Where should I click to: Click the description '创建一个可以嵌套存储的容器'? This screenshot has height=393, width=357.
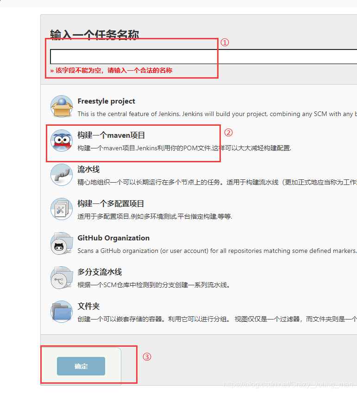point(217,319)
